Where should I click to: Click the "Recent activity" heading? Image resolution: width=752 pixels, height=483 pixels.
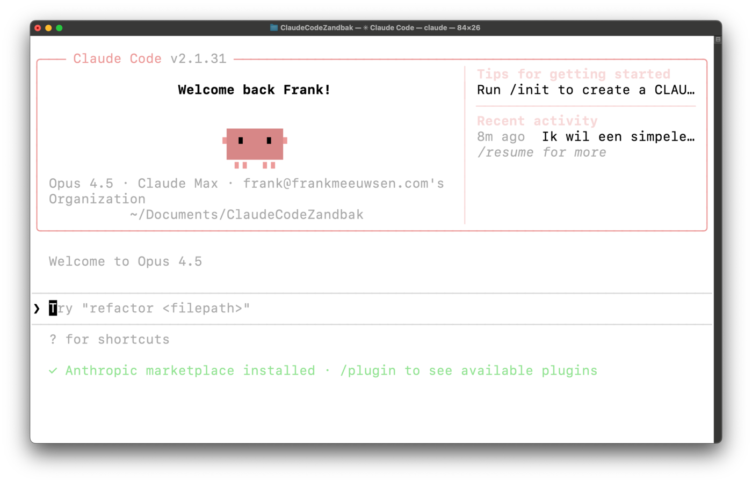pyautogui.click(x=537, y=121)
